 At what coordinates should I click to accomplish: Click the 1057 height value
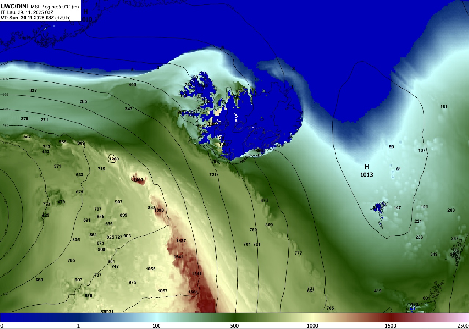tap(163, 291)
